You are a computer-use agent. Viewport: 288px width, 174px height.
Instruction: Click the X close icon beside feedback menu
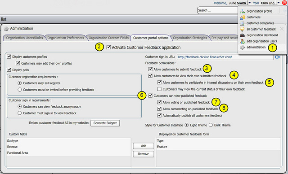(x=282, y=29)
